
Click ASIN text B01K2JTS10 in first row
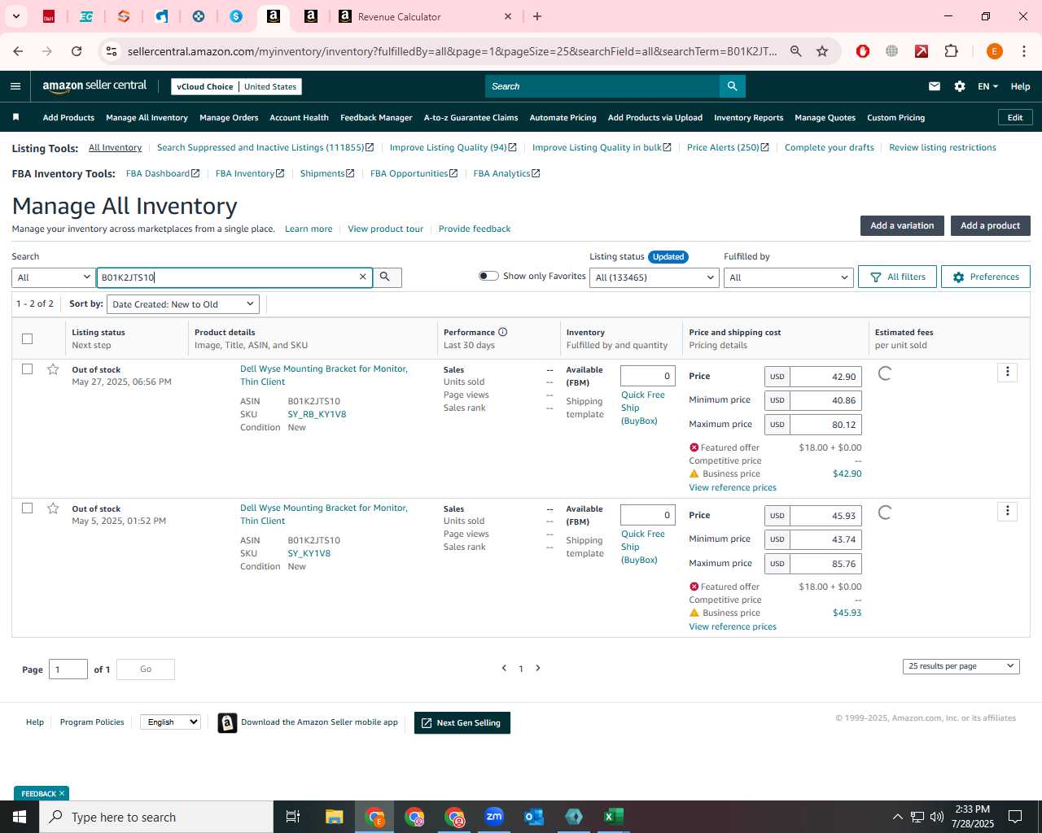coord(313,401)
